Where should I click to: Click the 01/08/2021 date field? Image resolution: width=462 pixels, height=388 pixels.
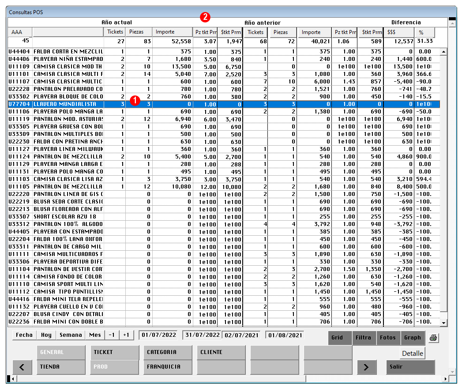click(285, 335)
